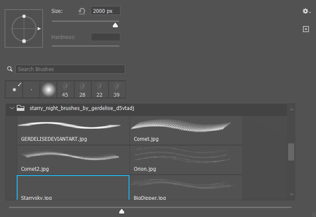The image size is (316, 217).
Task: Click the thumbnail size slider handle at the bottom
Action: [x=122, y=211]
